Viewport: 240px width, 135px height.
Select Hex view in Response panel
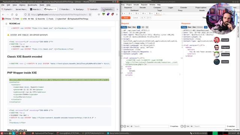(x=194, y=27)
